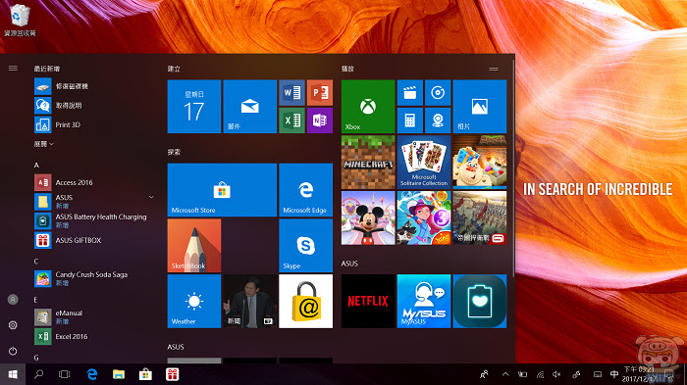Open the Groove Music small tile
This screenshot has height=385, width=687.
(x=438, y=92)
